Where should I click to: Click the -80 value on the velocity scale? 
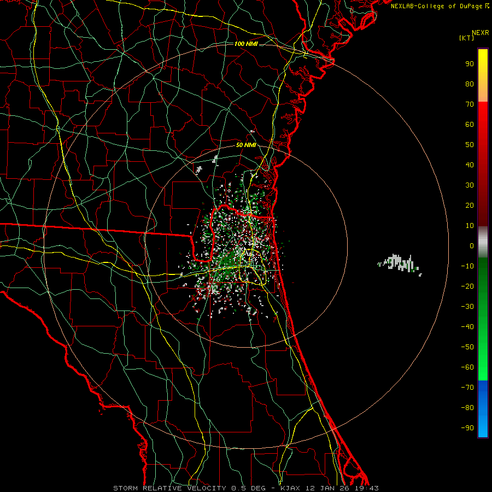467,408
